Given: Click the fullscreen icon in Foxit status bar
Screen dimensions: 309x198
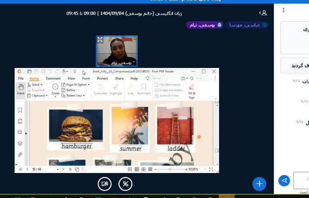Looking at the screenshot, I should (x=211, y=169).
